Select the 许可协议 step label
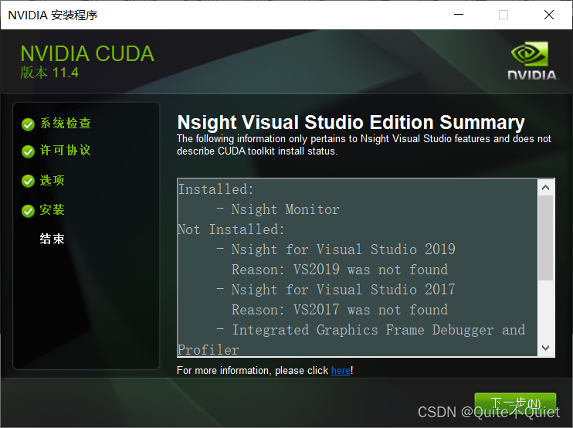The image size is (573, 428). (65, 150)
